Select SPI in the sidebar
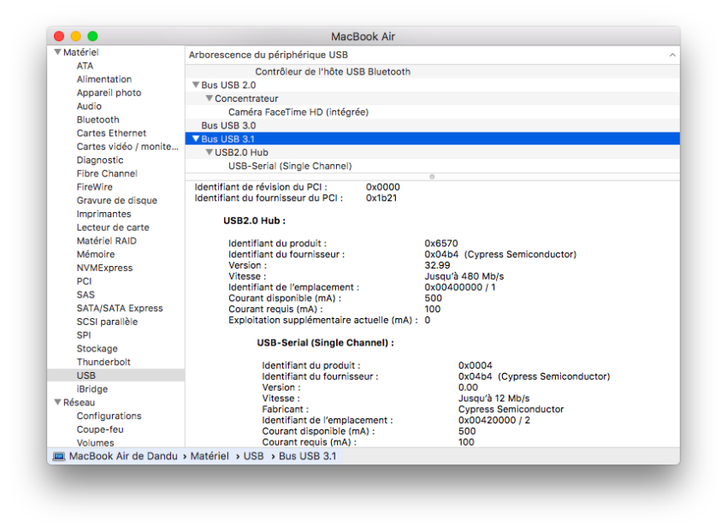Screen dimensions: 727x532 pos(84,335)
